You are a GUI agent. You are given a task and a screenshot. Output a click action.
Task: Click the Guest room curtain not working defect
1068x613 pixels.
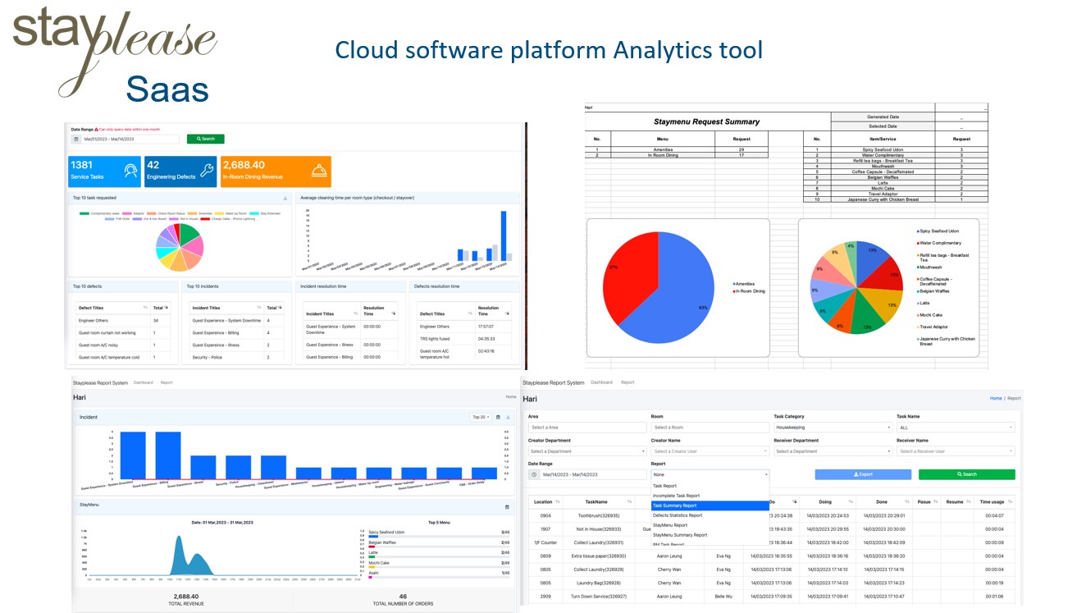[x=107, y=332]
